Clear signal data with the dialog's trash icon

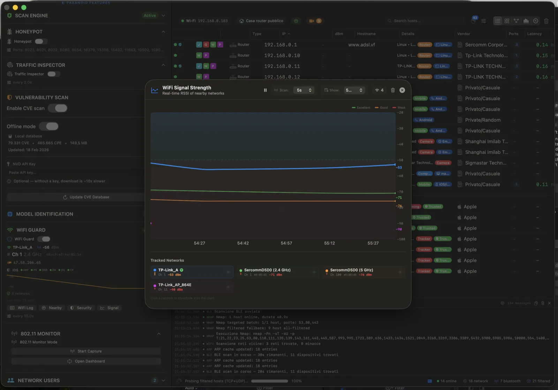point(393,90)
